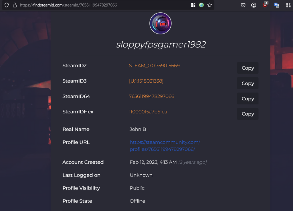This screenshot has width=293, height=211.
Task: Click the sloppyfpsgamer1982 username heading
Action: (161, 45)
